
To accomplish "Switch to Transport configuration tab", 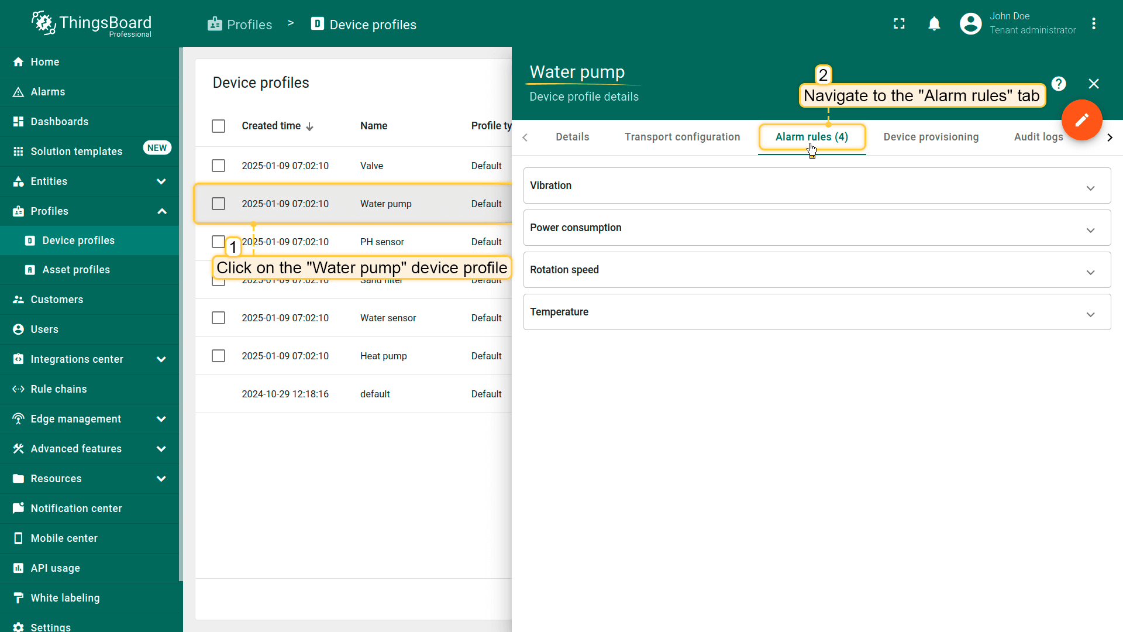I will (x=682, y=137).
